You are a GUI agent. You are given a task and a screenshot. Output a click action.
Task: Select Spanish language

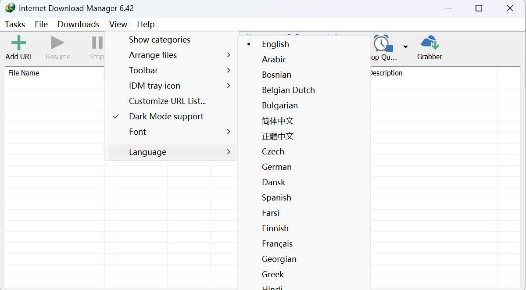304,198
